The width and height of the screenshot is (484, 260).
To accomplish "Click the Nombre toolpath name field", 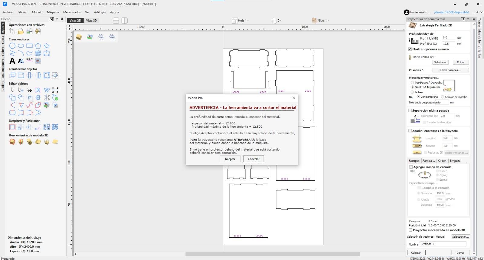I will pos(443,244).
